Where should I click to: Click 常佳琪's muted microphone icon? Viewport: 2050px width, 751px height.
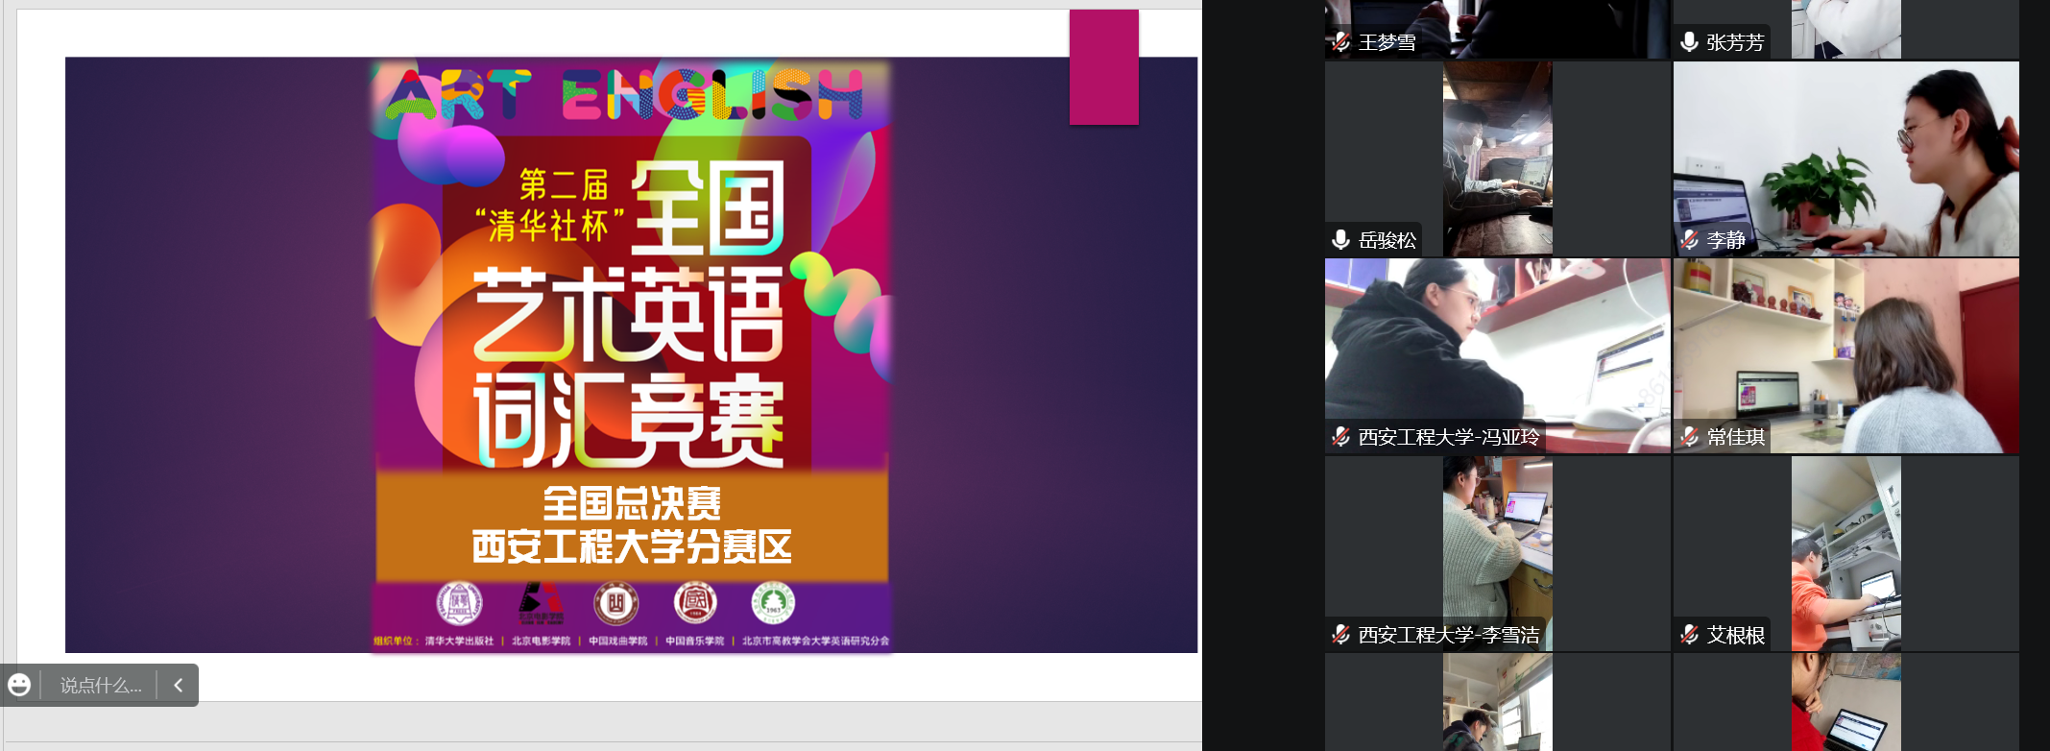click(x=1689, y=438)
